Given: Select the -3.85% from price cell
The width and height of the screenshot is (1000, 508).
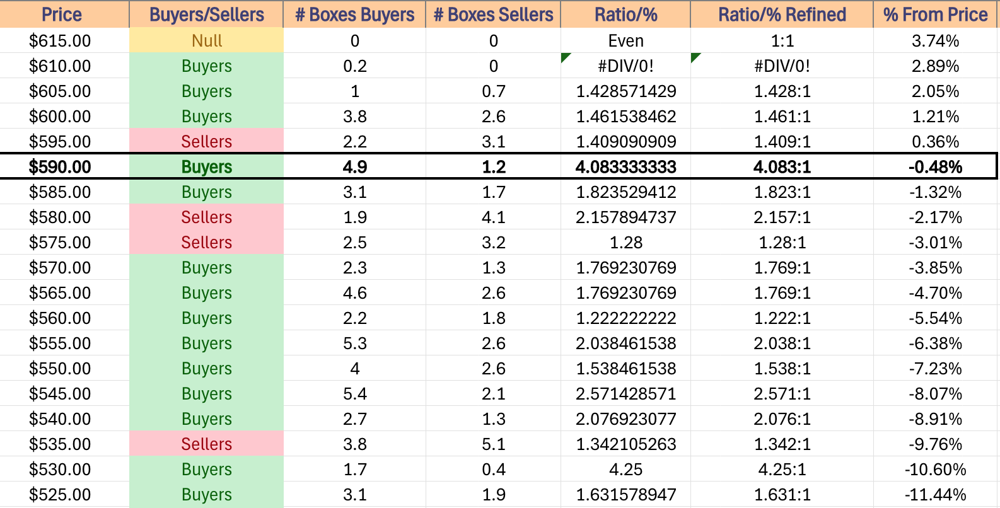Looking at the screenshot, I should [935, 267].
